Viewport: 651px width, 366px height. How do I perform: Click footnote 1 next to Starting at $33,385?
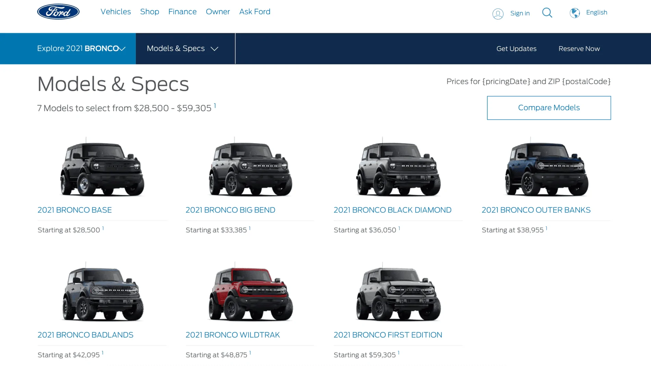(250, 228)
